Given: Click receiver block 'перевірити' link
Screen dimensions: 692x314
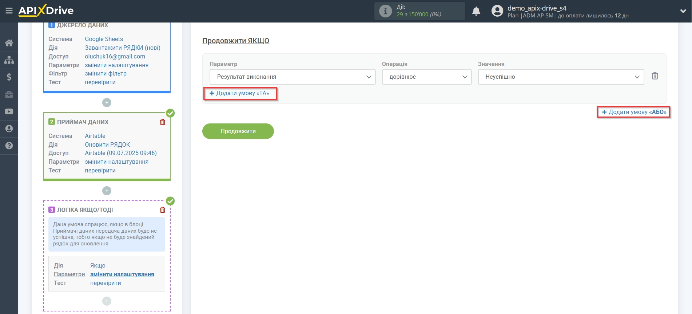Looking at the screenshot, I should point(100,170).
